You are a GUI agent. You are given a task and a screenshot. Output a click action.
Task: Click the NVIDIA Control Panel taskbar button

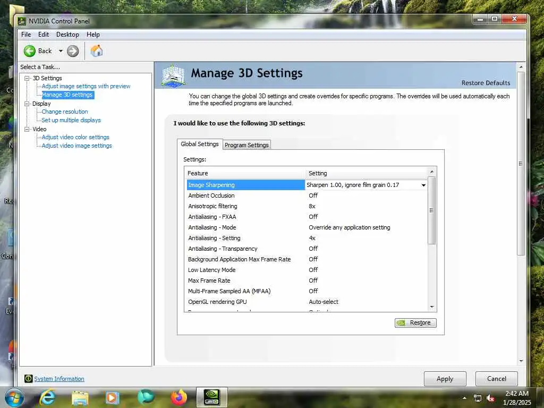[x=211, y=397]
